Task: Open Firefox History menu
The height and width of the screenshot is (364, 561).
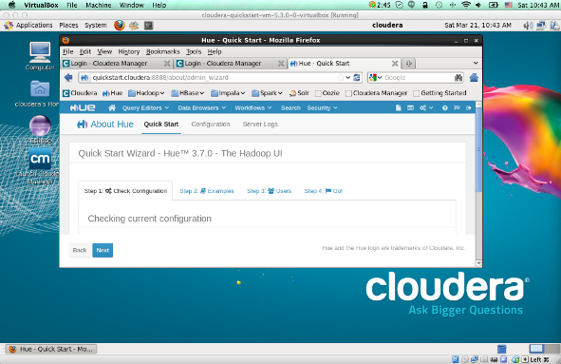Action: [x=129, y=51]
